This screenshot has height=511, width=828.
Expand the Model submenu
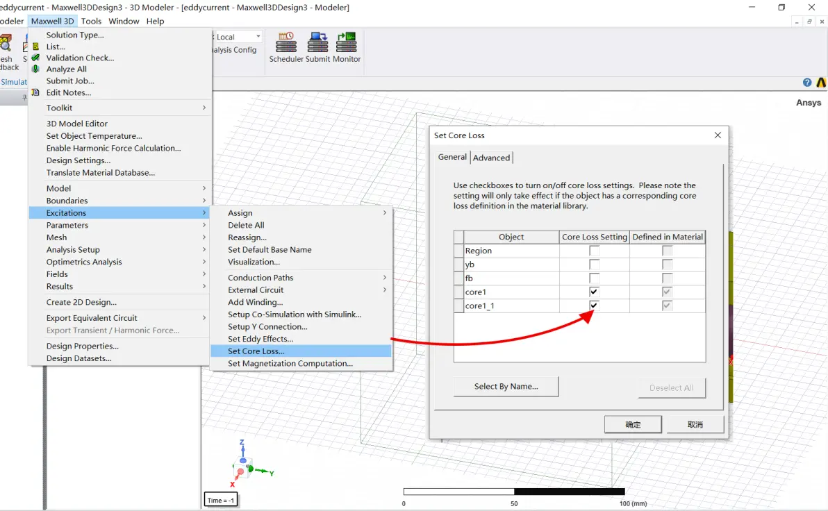click(x=120, y=188)
